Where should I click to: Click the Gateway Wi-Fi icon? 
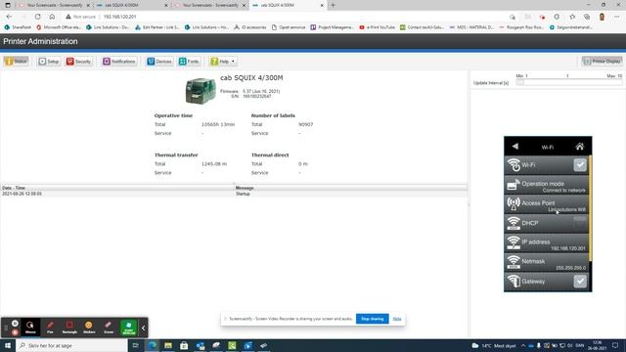click(x=514, y=282)
